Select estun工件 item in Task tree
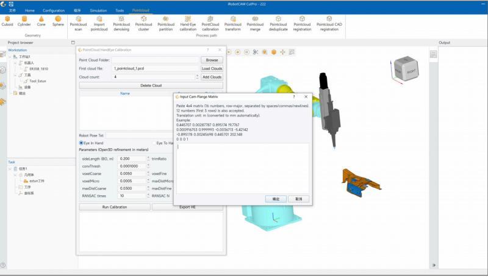The image size is (488, 277). pos(37,181)
